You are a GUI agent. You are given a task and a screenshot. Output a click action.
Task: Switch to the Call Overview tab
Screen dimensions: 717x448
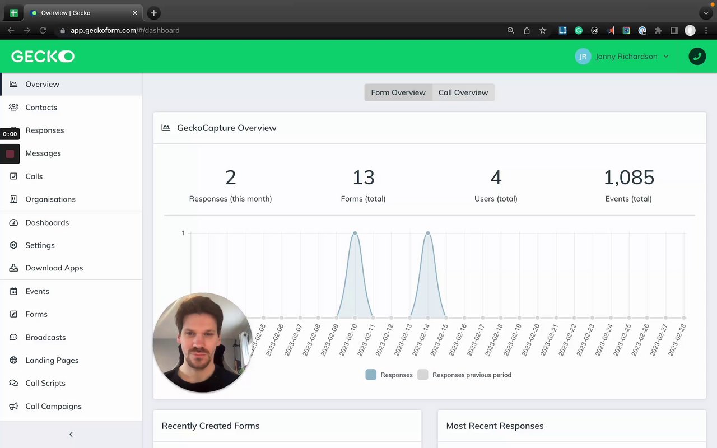(463, 92)
